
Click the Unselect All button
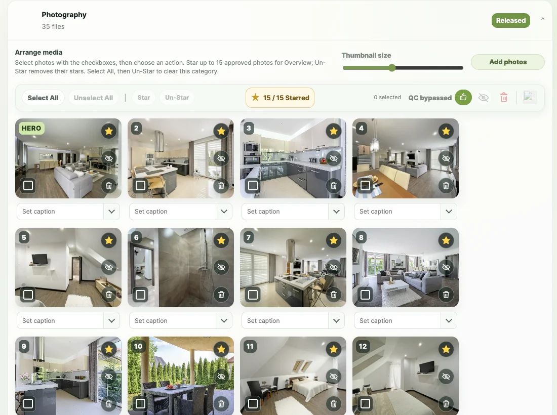(93, 98)
